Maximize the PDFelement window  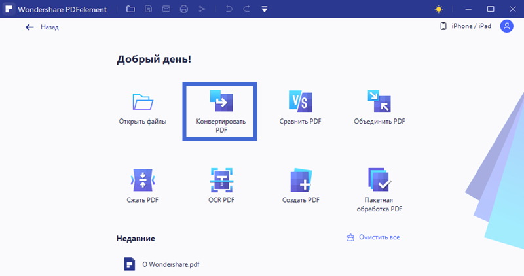point(491,9)
